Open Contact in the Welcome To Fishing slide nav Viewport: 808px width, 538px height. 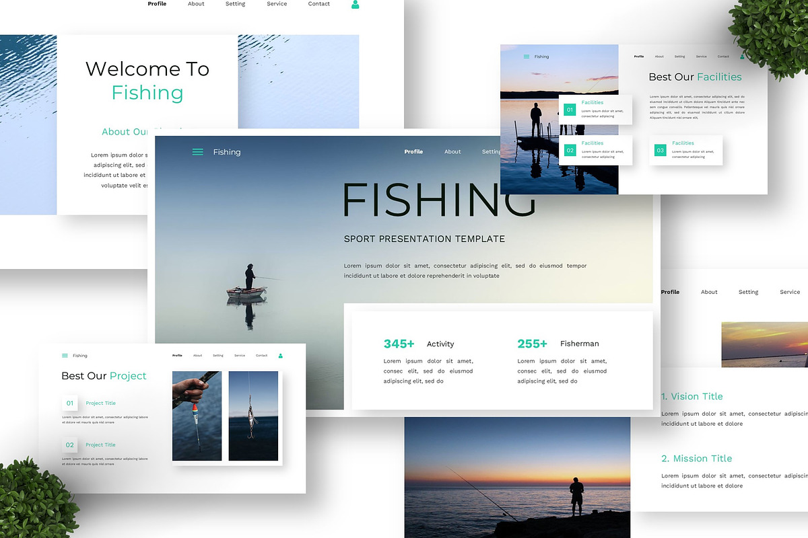click(x=319, y=4)
